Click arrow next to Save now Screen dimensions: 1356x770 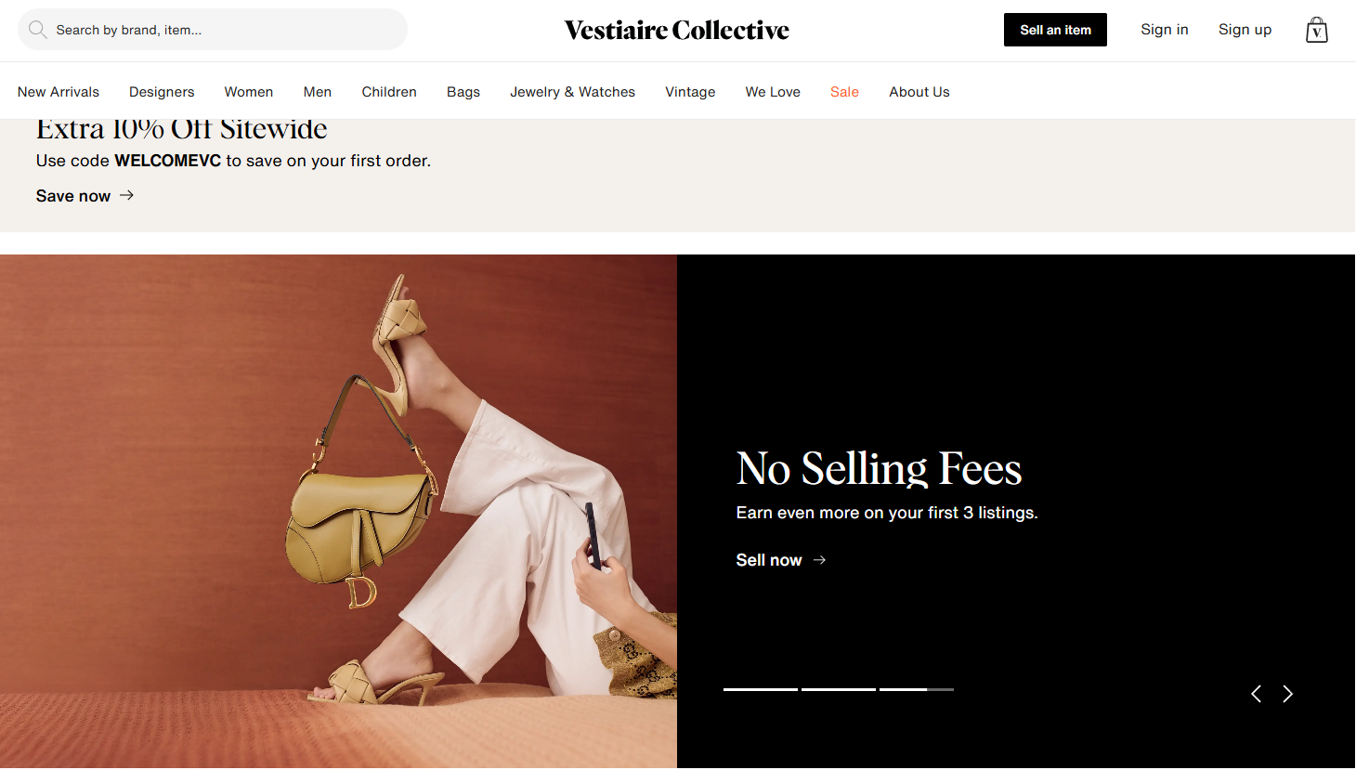127,195
